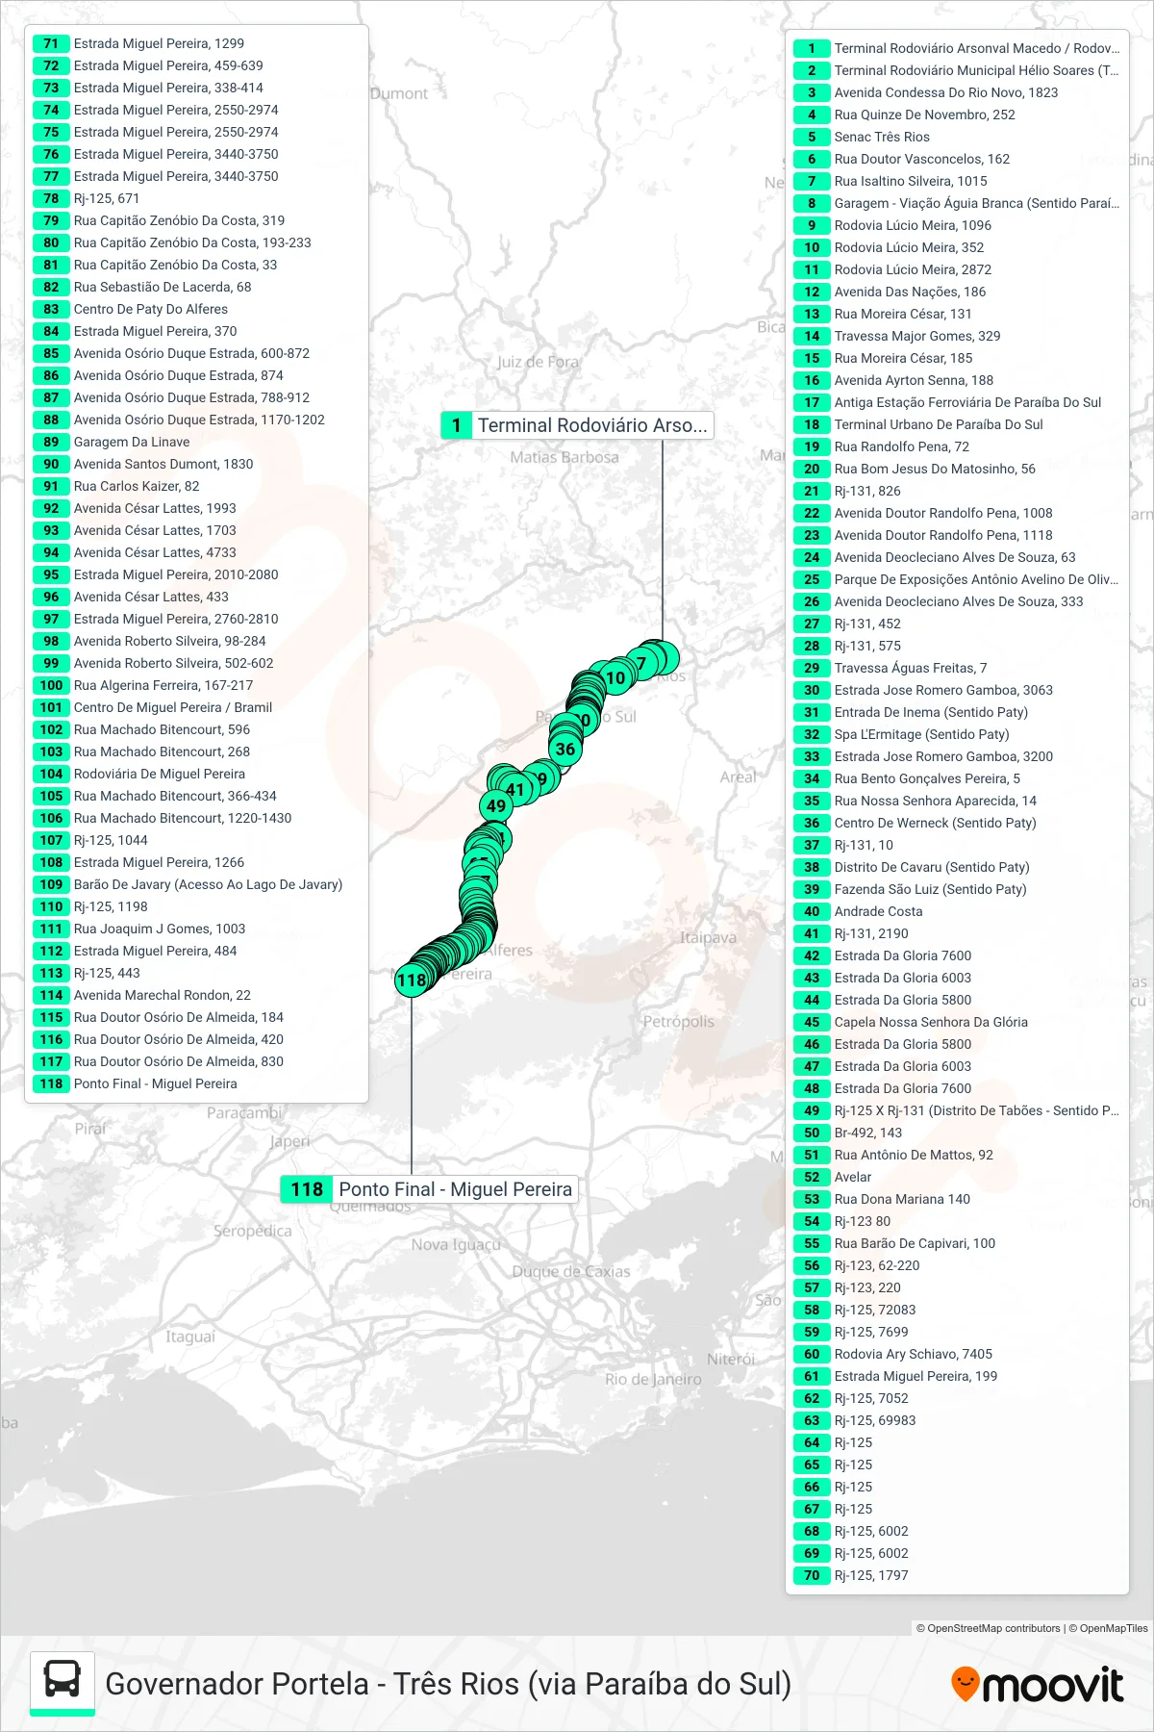Click the Terminal Rodoviário Arso... map callout label
Screen dimensions: 1154x1732
click(577, 425)
